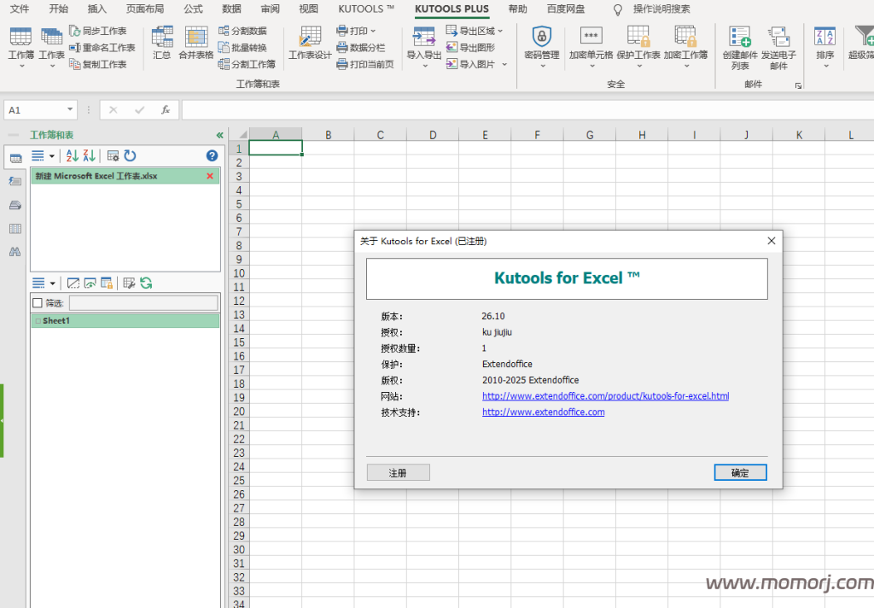Expand the 打印 dropdown menu
The width and height of the screenshot is (874, 608).
click(x=373, y=32)
